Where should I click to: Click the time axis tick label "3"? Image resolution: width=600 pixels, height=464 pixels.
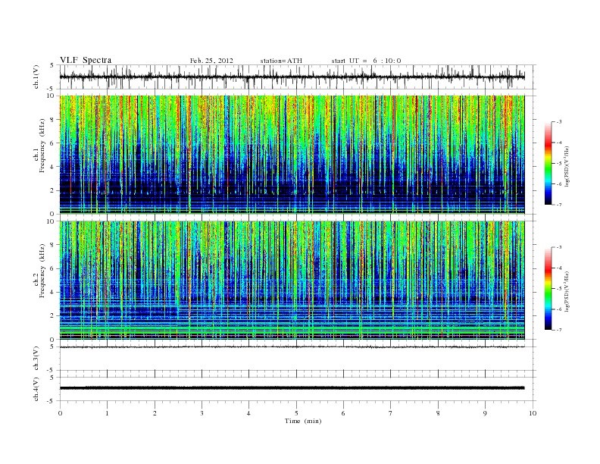tap(202, 413)
